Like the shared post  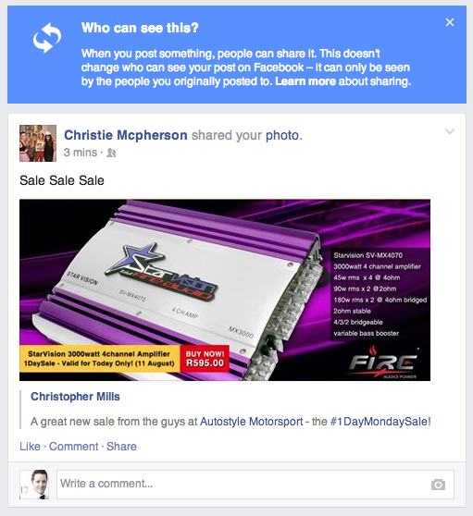[x=30, y=447]
